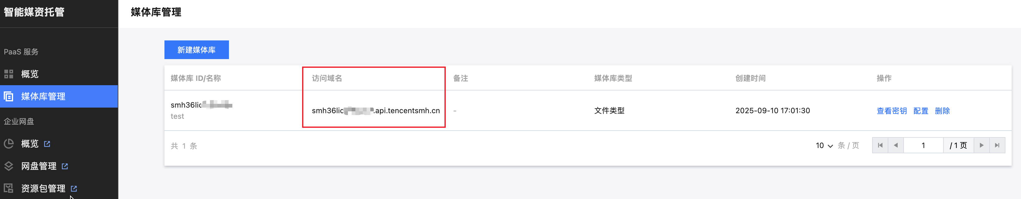Open external link icon beside 企业网盘 概览

pyautogui.click(x=47, y=144)
